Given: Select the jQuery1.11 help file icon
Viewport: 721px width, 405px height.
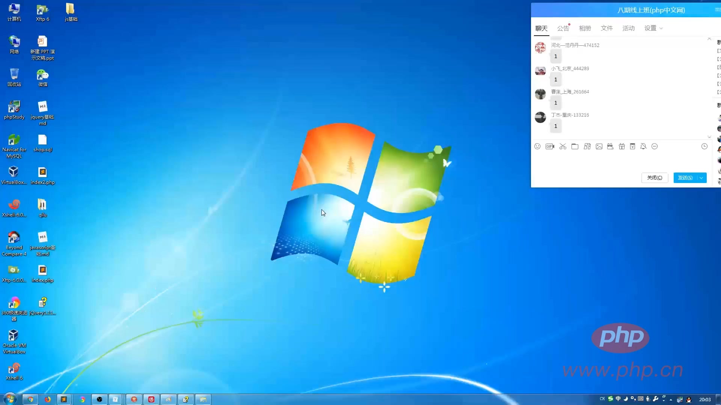Looking at the screenshot, I should pos(42,306).
